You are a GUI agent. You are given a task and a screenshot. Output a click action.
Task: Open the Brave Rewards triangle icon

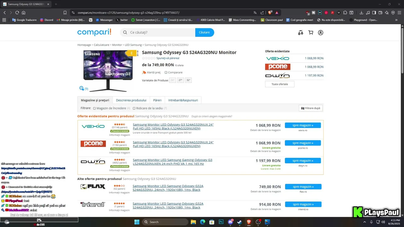pyautogui.click(x=277, y=13)
